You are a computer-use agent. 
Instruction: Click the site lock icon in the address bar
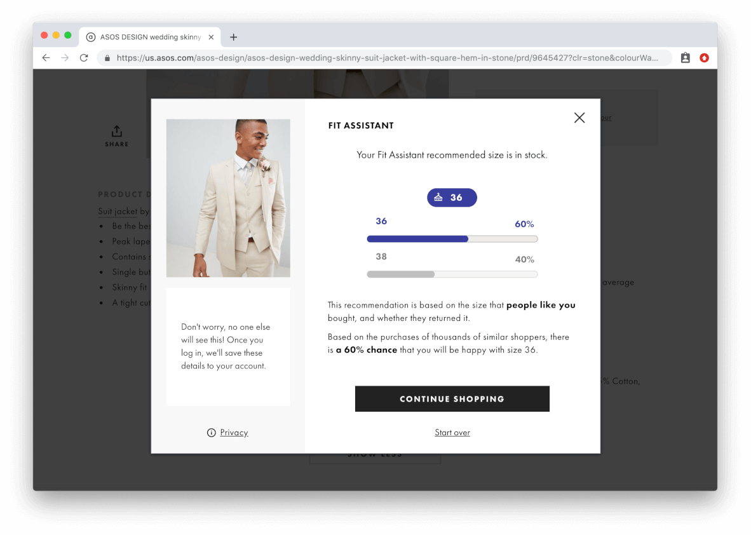click(107, 58)
